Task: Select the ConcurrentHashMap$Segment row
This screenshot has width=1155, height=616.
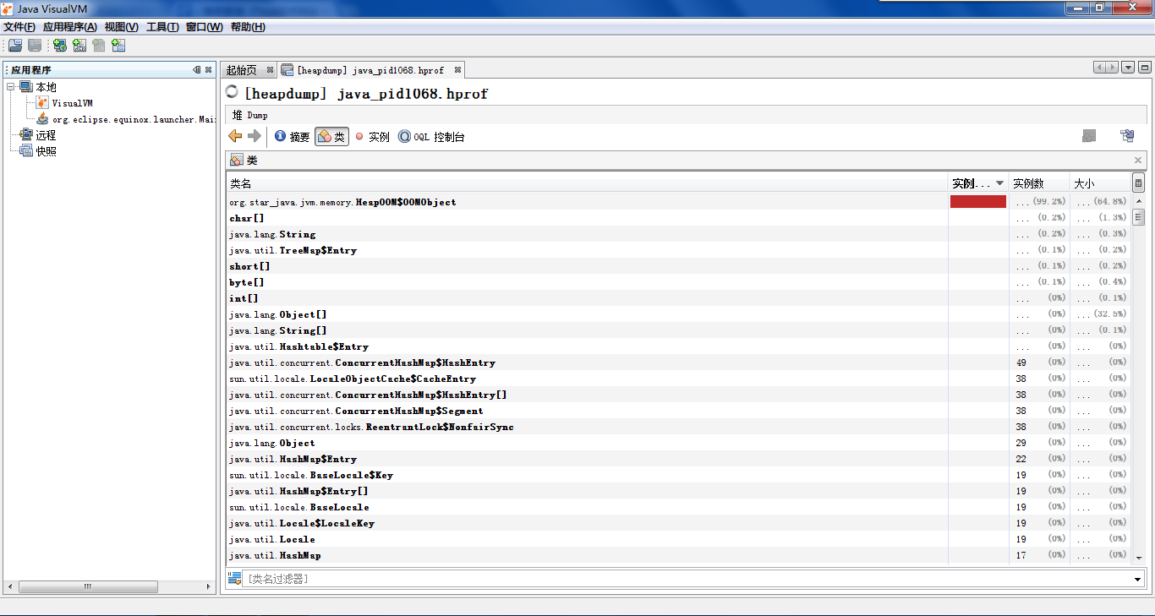Action: (x=679, y=411)
